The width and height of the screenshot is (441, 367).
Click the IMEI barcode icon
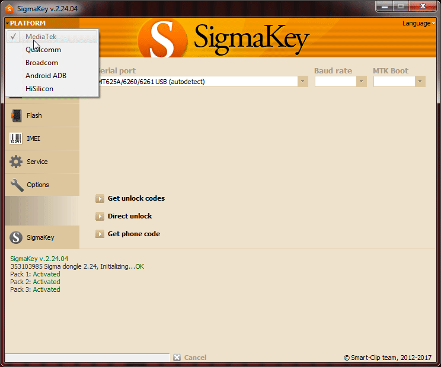click(16, 139)
